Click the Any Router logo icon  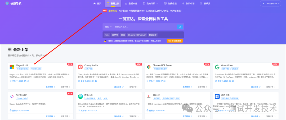coord(12,96)
